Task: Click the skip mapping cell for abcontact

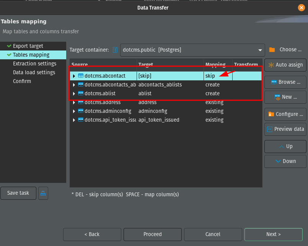Action: tap(210, 76)
